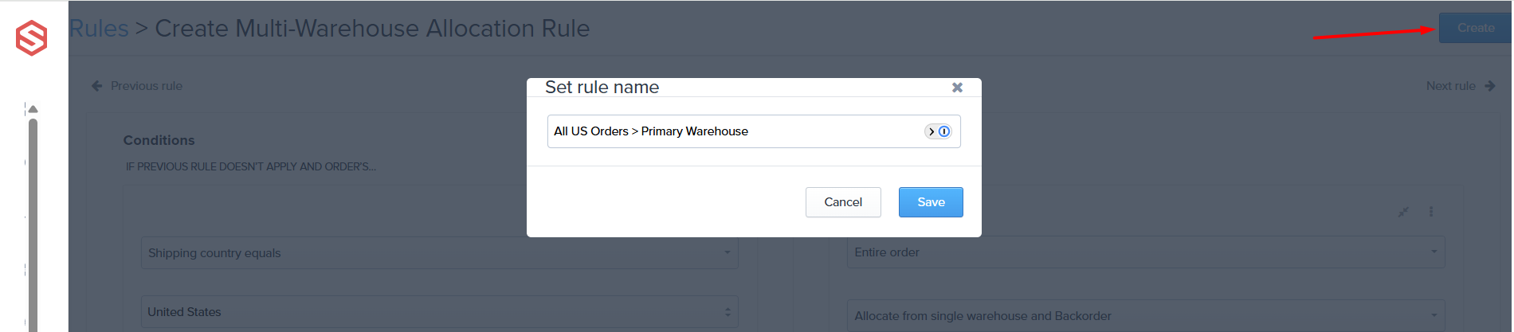Open Allocate from single warehouse and Backorder dropdown
Screen dimensions: 1514x332
1145,316
